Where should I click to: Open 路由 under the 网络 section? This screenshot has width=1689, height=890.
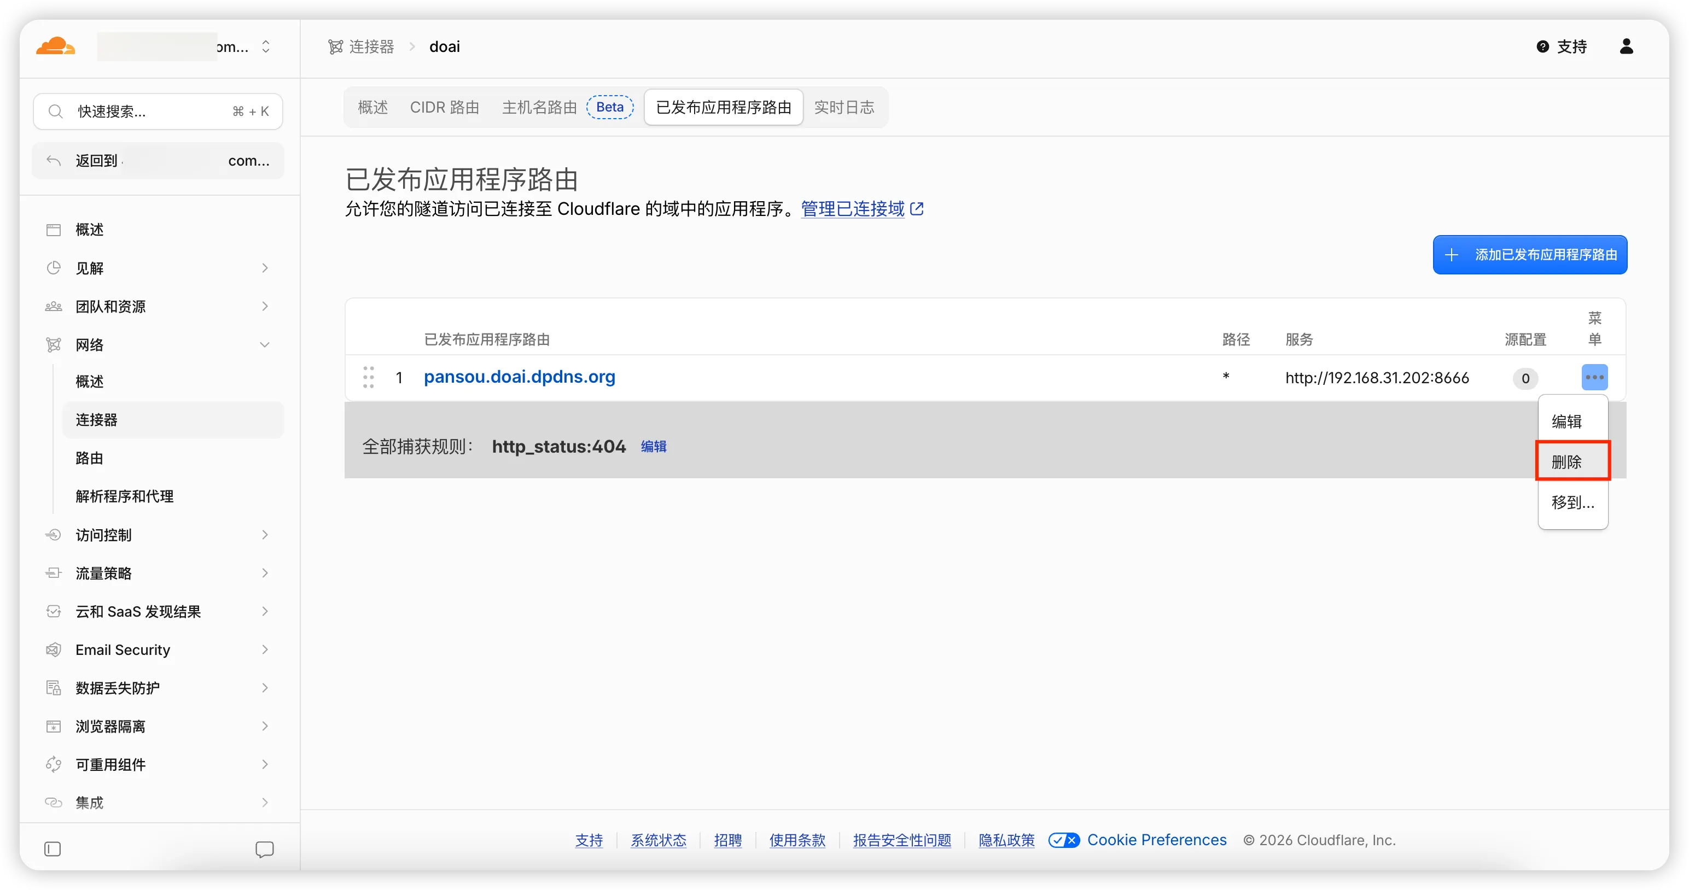point(173,458)
